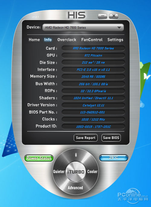
Task: Click the Save BIOS button
Action: click(x=111, y=138)
